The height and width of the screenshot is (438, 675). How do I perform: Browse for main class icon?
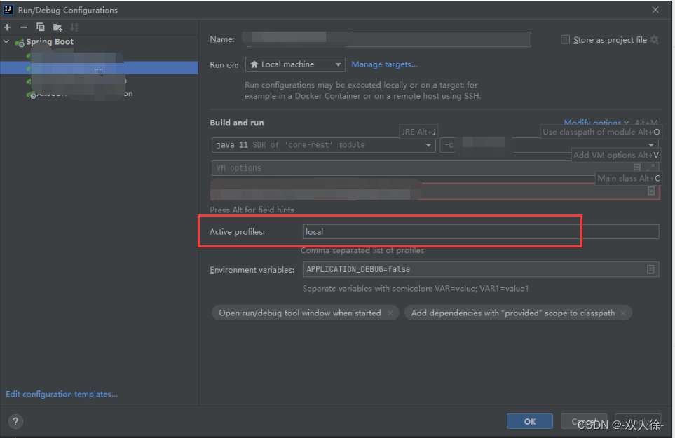(651, 191)
